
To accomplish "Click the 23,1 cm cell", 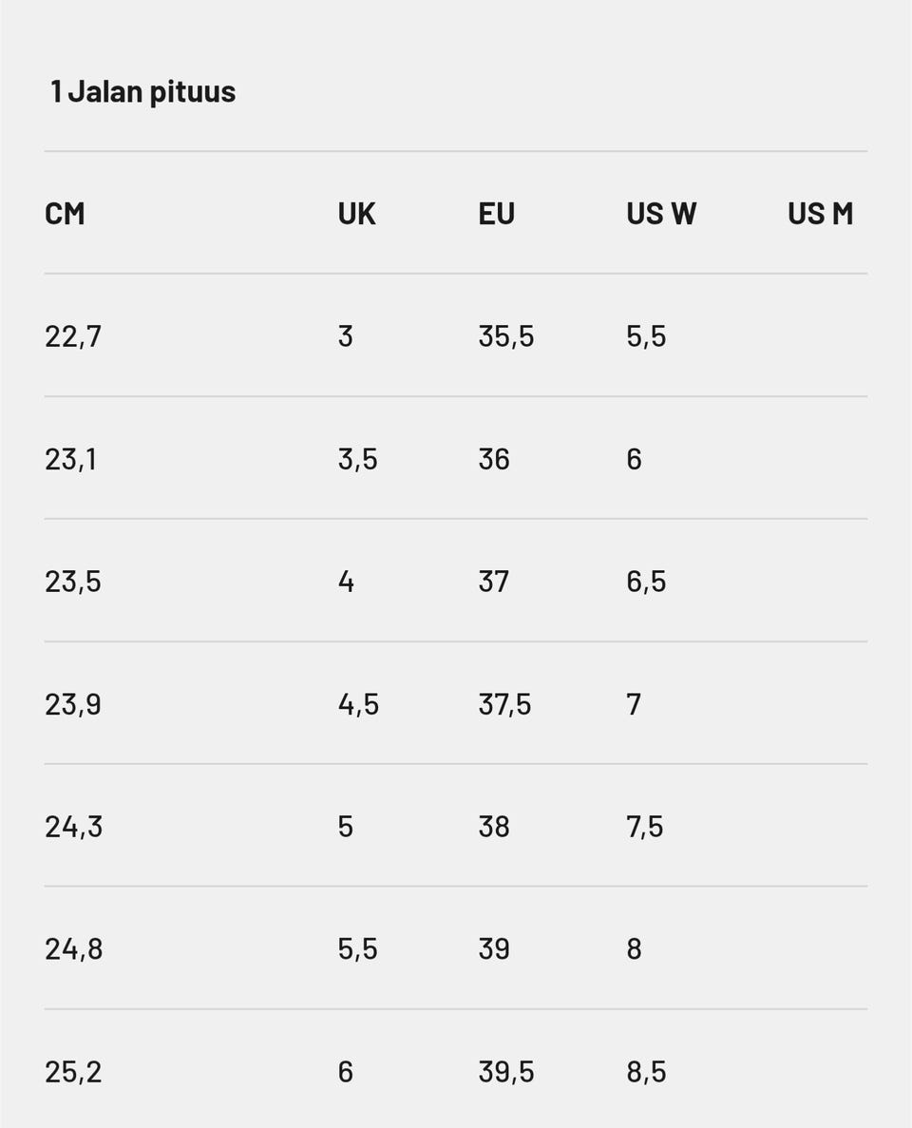I will coord(70,459).
